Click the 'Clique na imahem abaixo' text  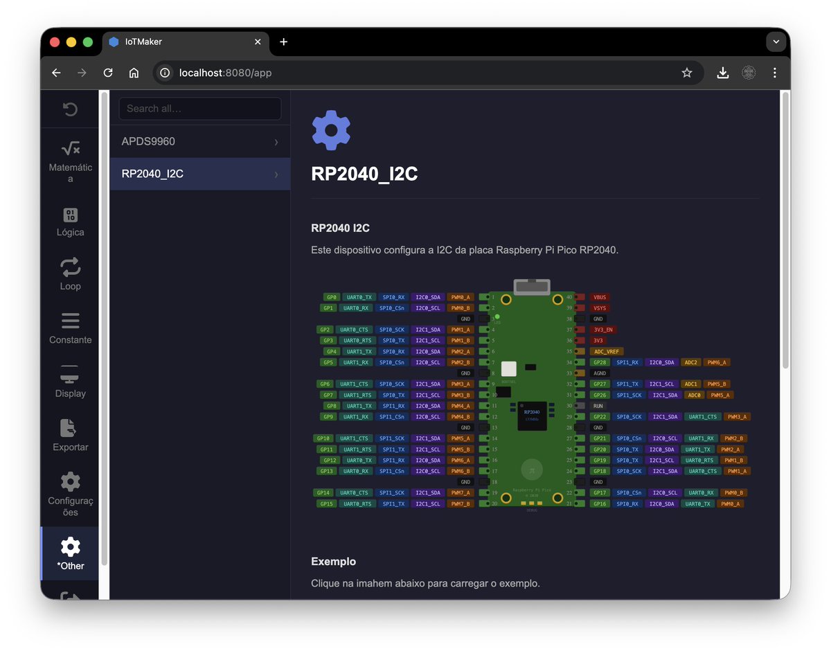(x=426, y=583)
